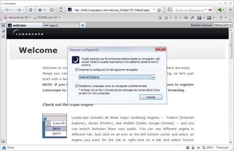Switch to the Search tab
This screenshot has width=234, height=151.
point(61,25)
